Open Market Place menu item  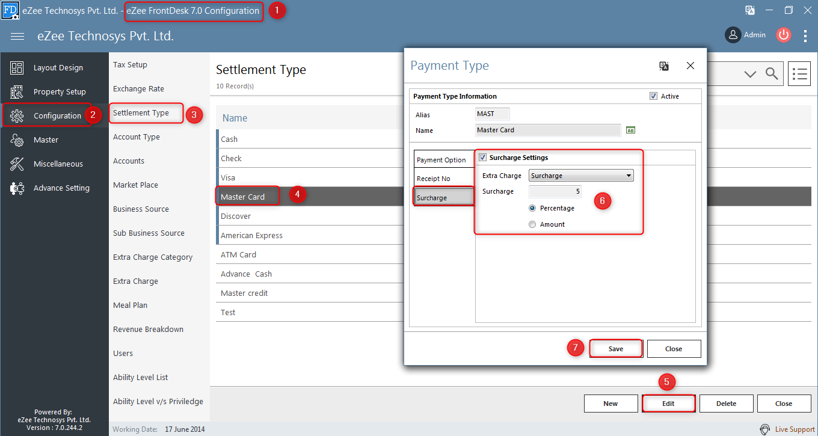tap(136, 185)
